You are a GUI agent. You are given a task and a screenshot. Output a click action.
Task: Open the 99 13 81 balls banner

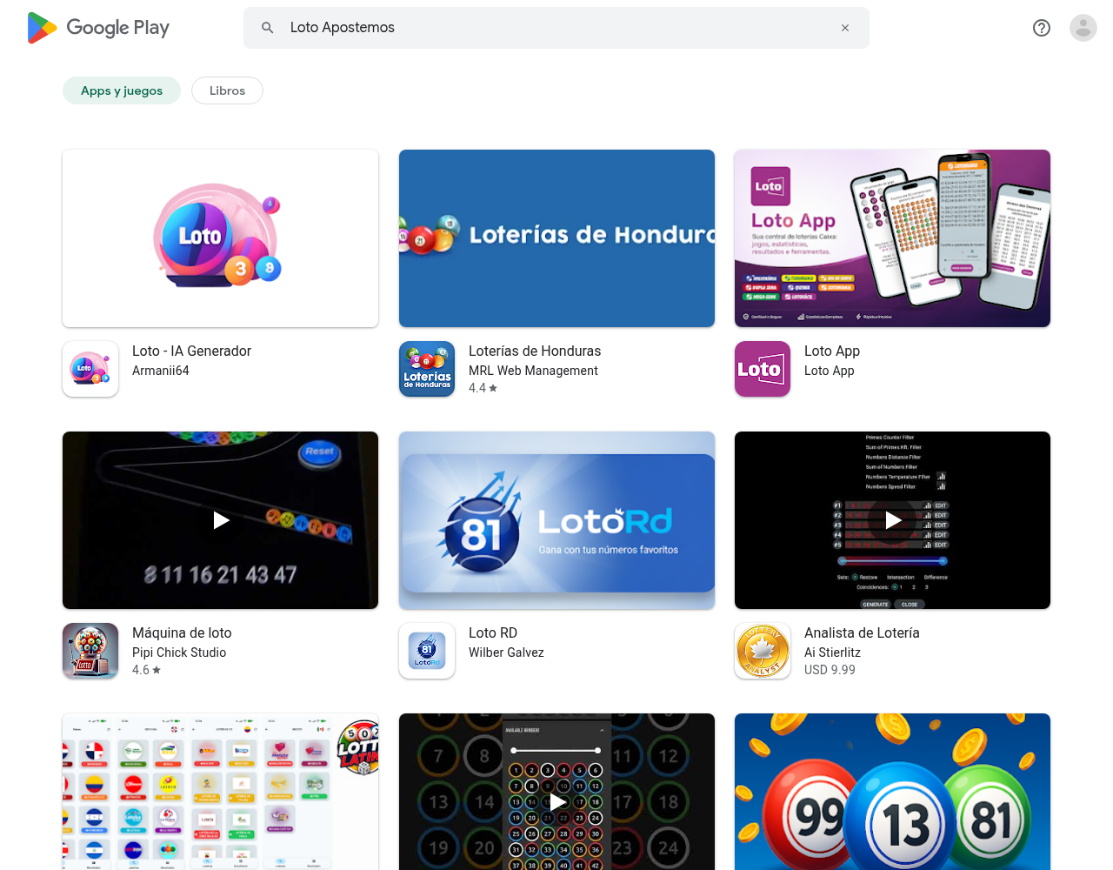click(x=892, y=792)
